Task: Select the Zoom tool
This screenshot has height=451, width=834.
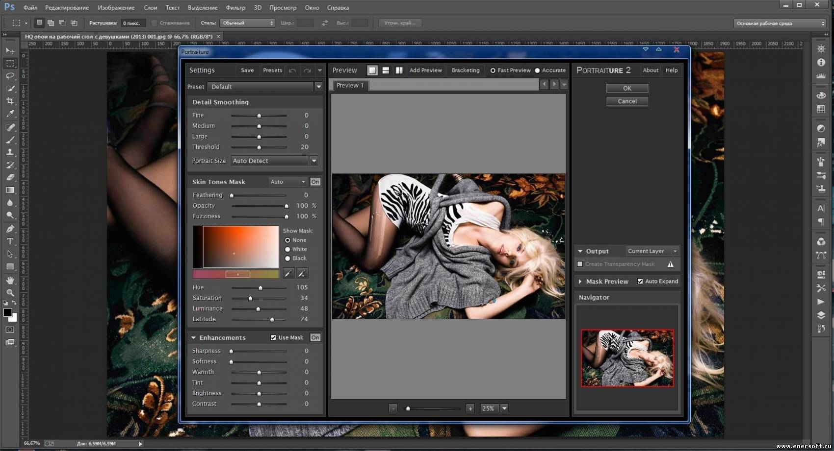Action: 10,293
